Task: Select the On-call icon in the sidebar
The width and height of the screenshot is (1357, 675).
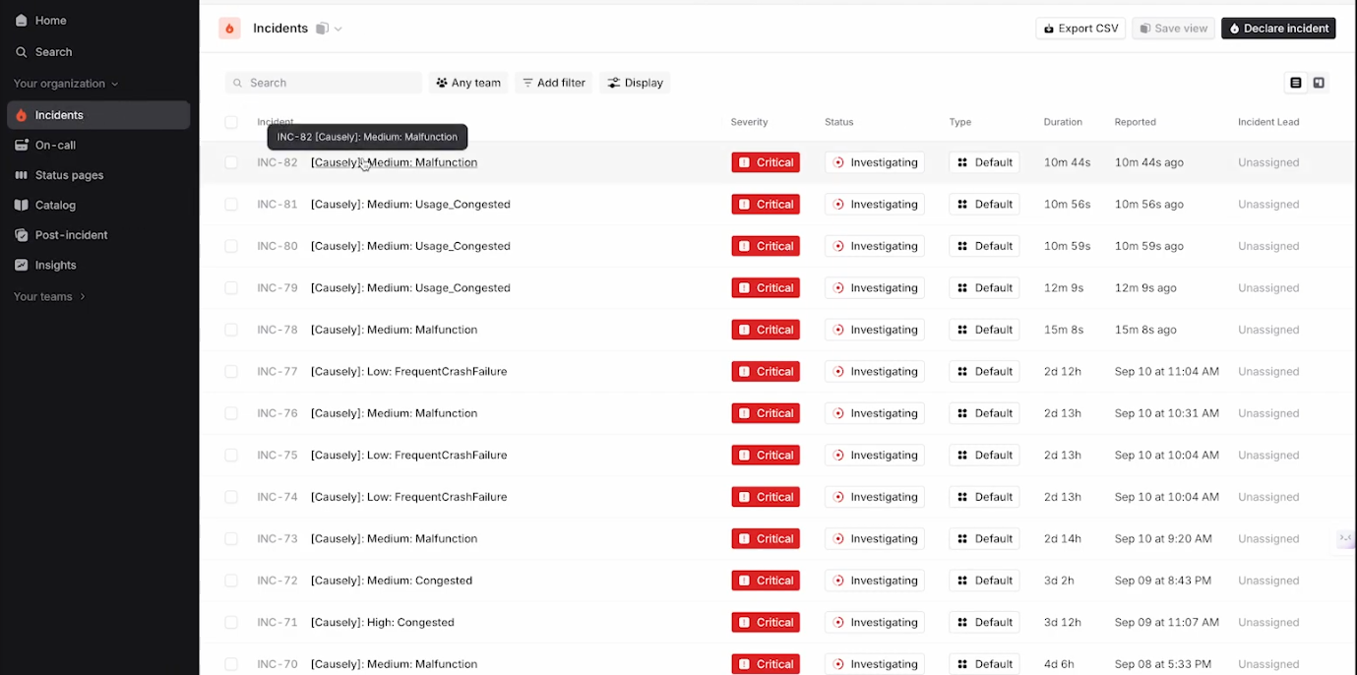Action: 21,145
